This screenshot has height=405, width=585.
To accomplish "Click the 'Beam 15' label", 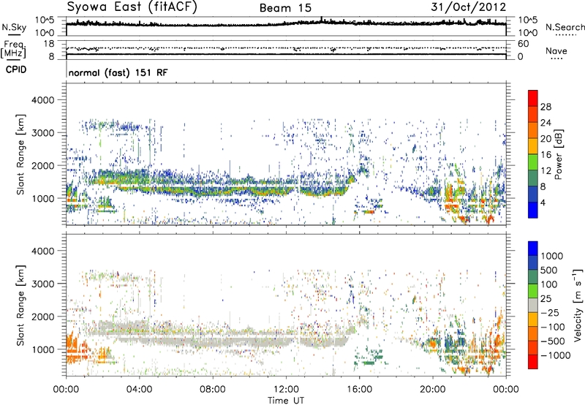I will pyautogui.click(x=285, y=8).
